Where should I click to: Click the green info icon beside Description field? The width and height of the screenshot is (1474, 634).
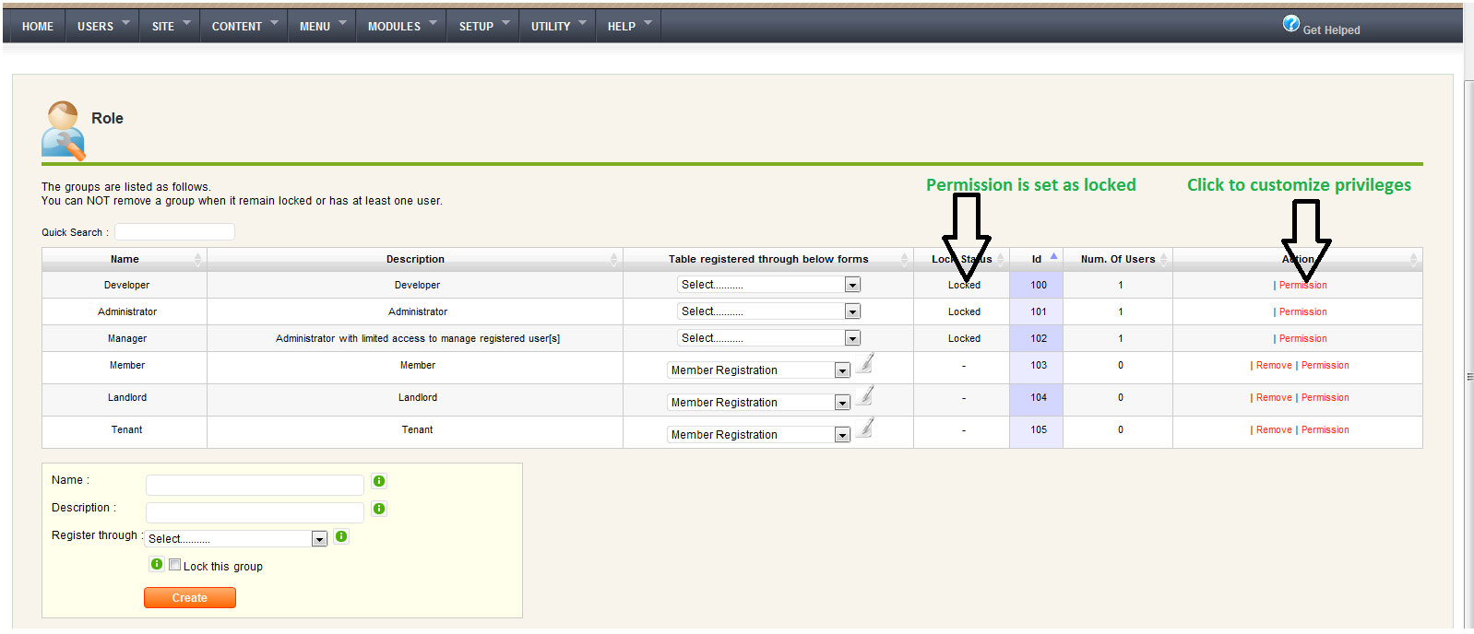(379, 509)
